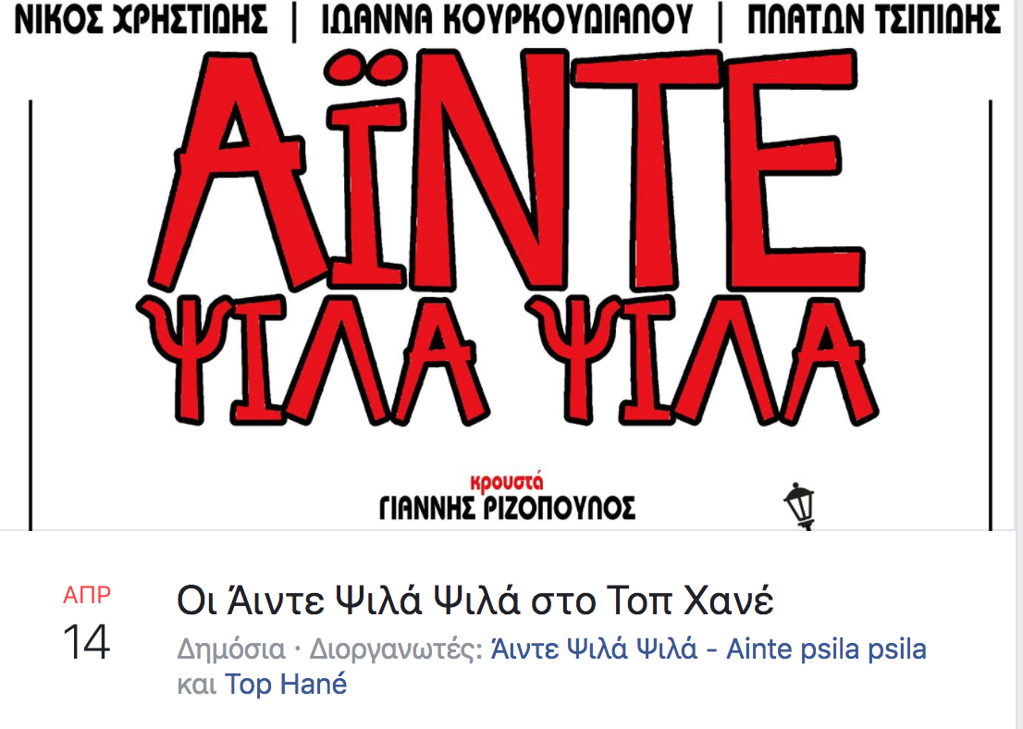Click the red ΑΠΡ month label
The image size is (1023, 729).
click(87, 595)
